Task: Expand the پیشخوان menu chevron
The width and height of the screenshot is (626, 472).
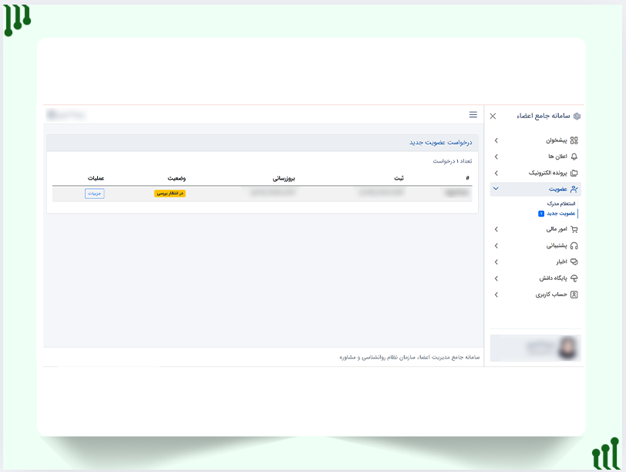Action: point(496,140)
